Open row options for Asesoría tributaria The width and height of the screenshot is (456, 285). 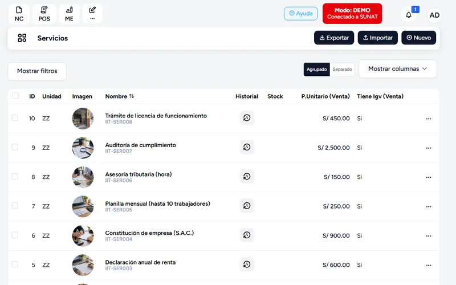coord(429,177)
